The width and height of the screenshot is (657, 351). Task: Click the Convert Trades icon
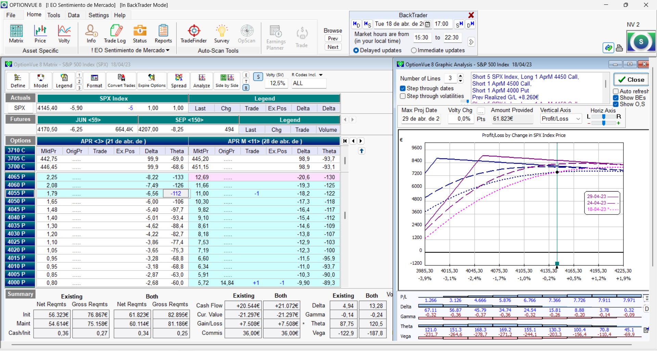(x=121, y=81)
